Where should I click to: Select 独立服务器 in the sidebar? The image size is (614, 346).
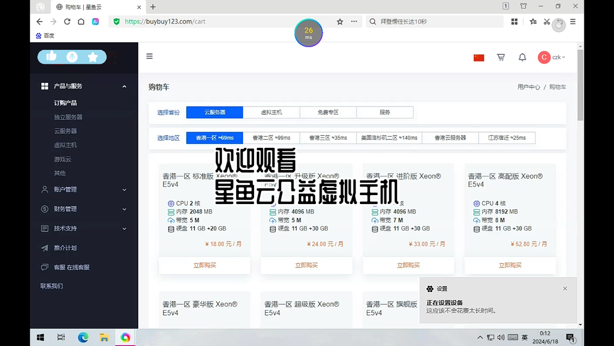click(68, 117)
